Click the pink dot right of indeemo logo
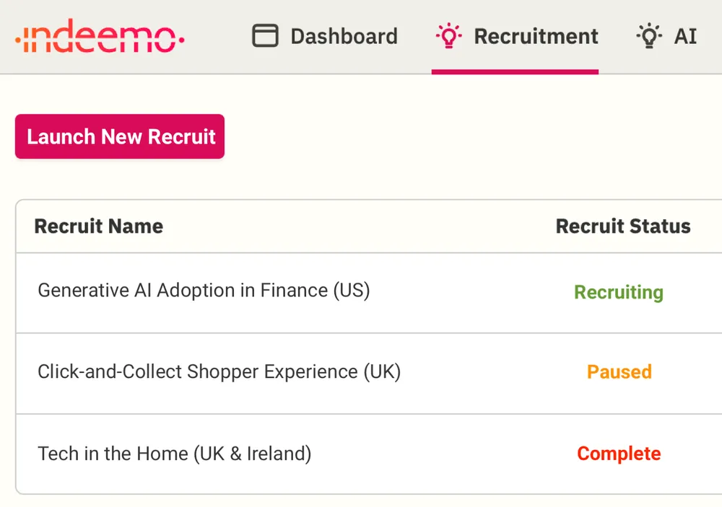 tap(180, 39)
